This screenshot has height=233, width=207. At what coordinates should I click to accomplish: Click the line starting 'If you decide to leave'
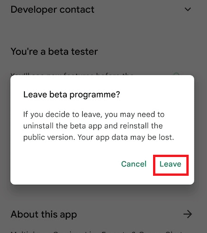pos(94,114)
